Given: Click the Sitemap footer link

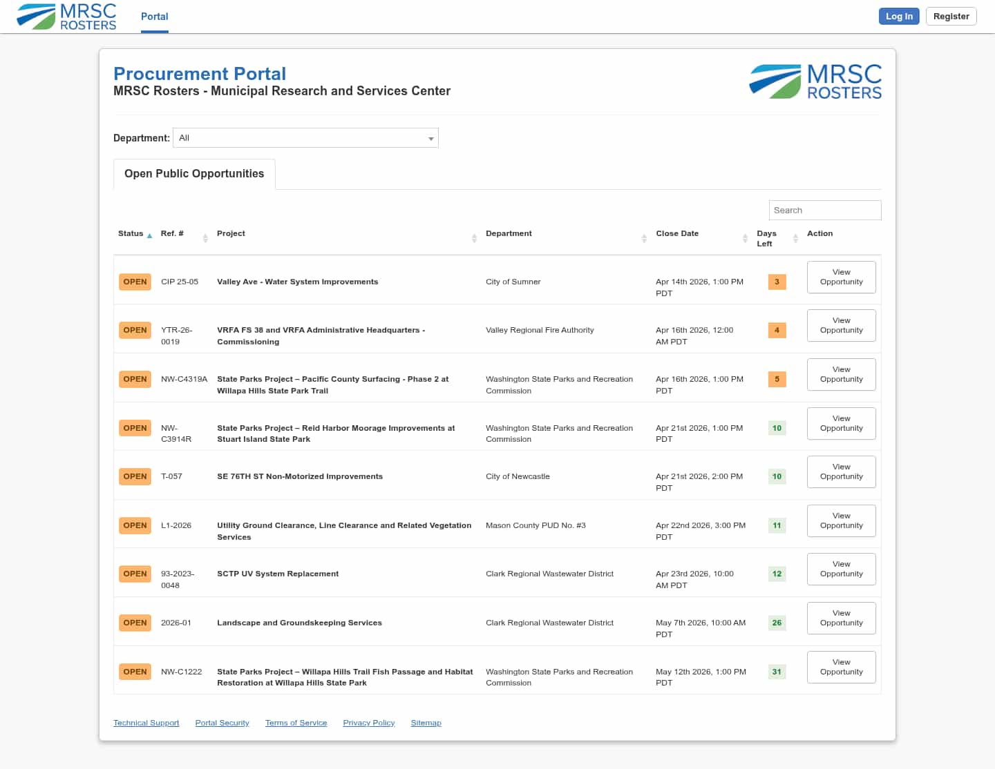Looking at the screenshot, I should coord(426,723).
